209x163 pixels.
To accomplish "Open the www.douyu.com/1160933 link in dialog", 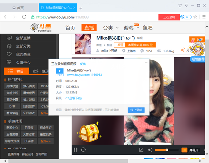I will [84, 75].
